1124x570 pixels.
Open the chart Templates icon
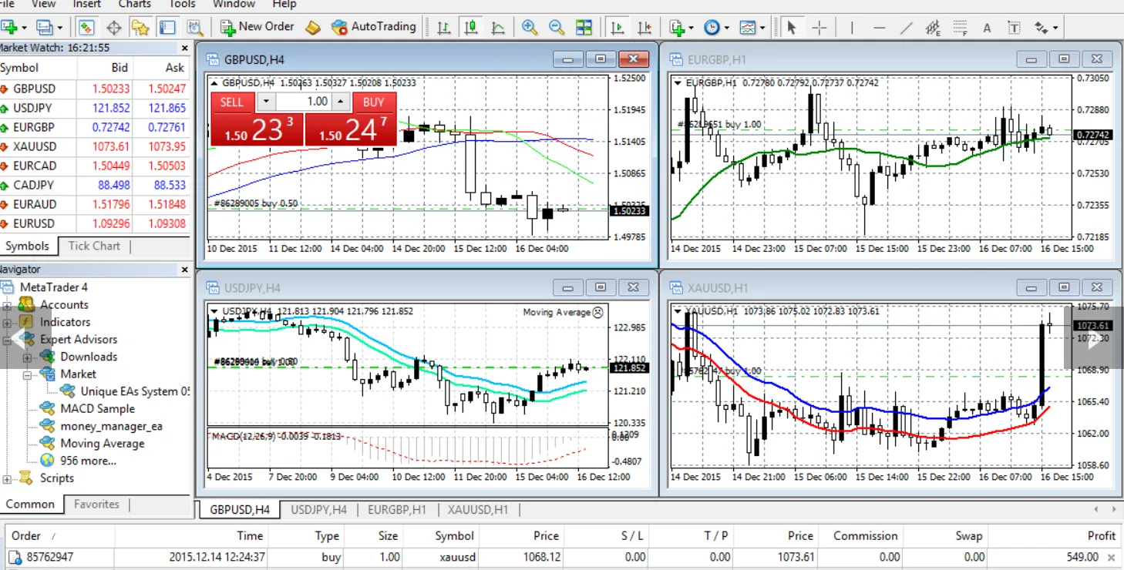(x=747, y=28)
